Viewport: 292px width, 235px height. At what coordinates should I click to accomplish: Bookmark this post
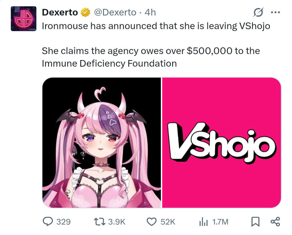click(255, 222)
